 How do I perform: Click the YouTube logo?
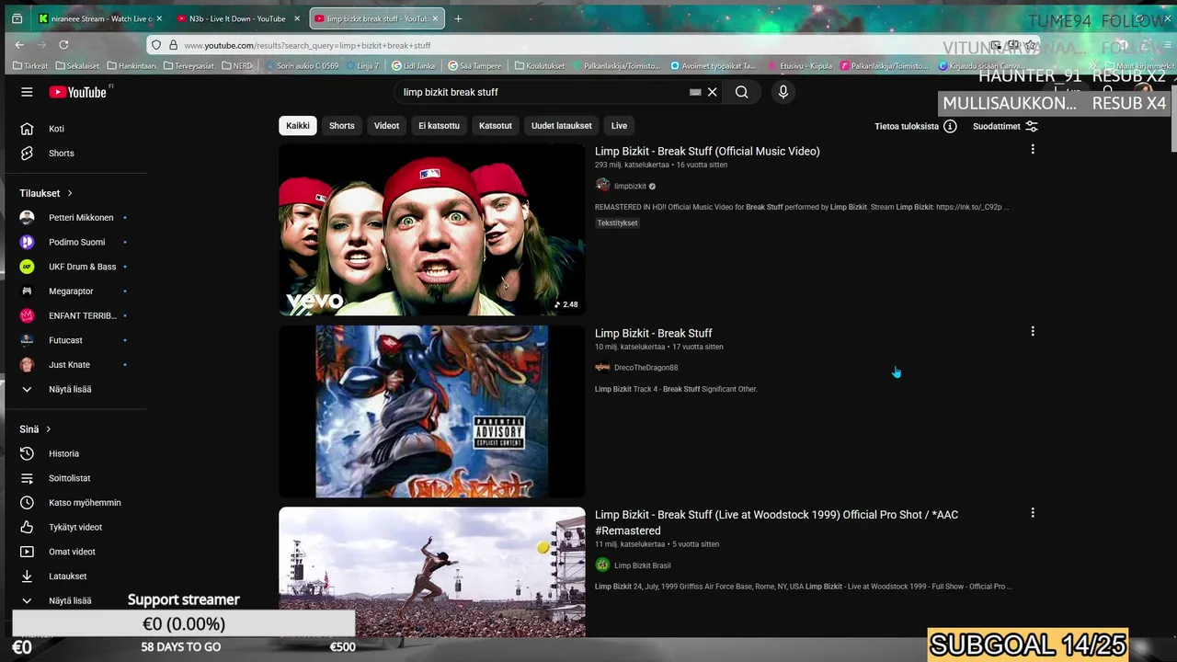click(78, 92)
